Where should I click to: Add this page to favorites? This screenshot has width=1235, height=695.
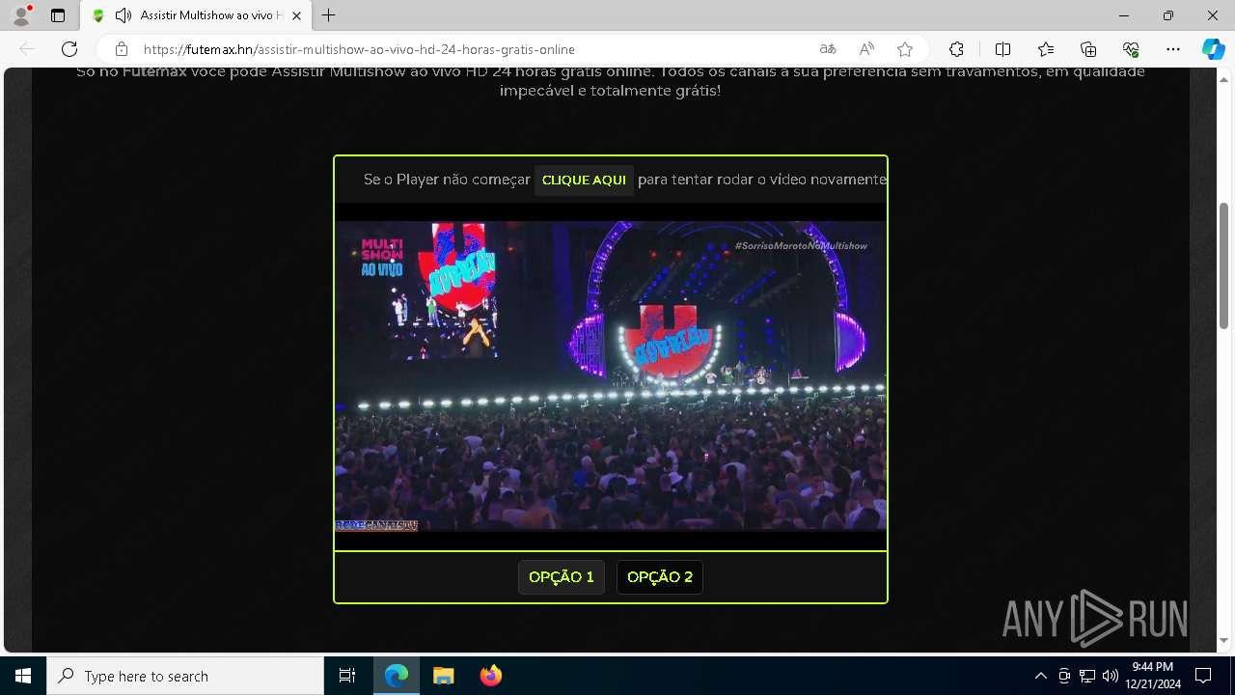point(905,49)
